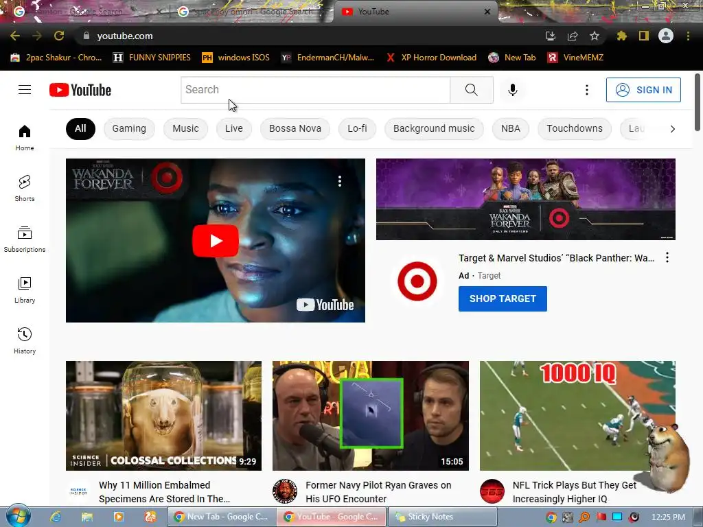Open Chrome profile avatar
Image resolution: width=703 pixels, height=527 pixels.
click(x=666, y=36)
